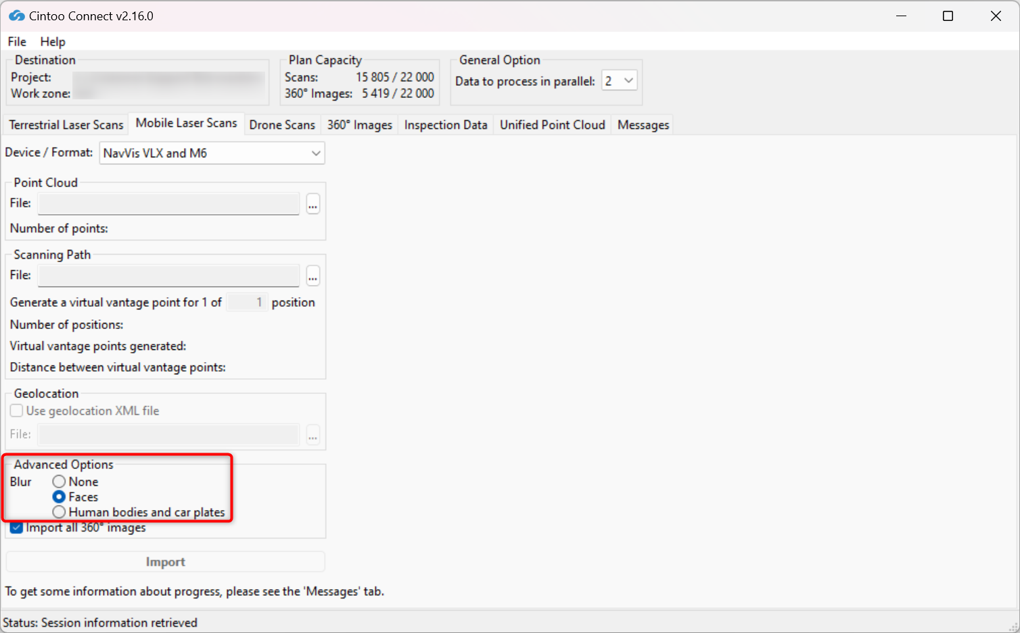Viewport: 1020px width, 633px height.
Task: Open the parallel data processing dropdown
Action: tap(620, 81)
